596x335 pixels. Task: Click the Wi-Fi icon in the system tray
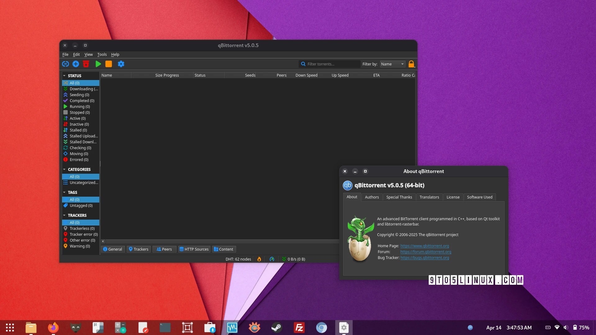[x=557, y=328]
